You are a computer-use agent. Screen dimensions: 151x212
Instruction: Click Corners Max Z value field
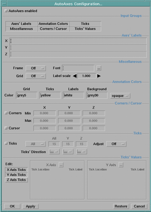tap(94, 121)
